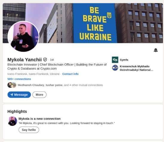Click Mykola's small avatar in Highlights
The width and height of the screenshot is (164, 142).
(13, 121)
